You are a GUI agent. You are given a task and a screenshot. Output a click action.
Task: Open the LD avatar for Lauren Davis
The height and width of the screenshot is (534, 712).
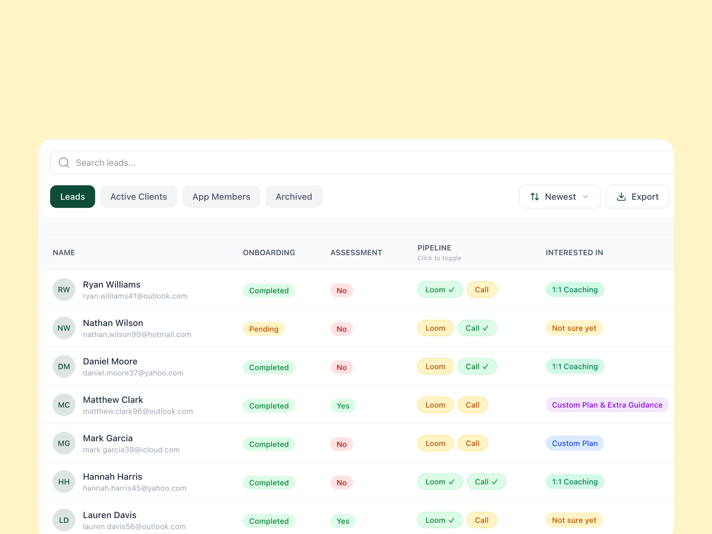64,520
